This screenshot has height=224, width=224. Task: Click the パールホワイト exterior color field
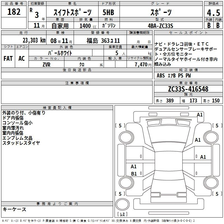pyautogui.click(x=60, y=53)
